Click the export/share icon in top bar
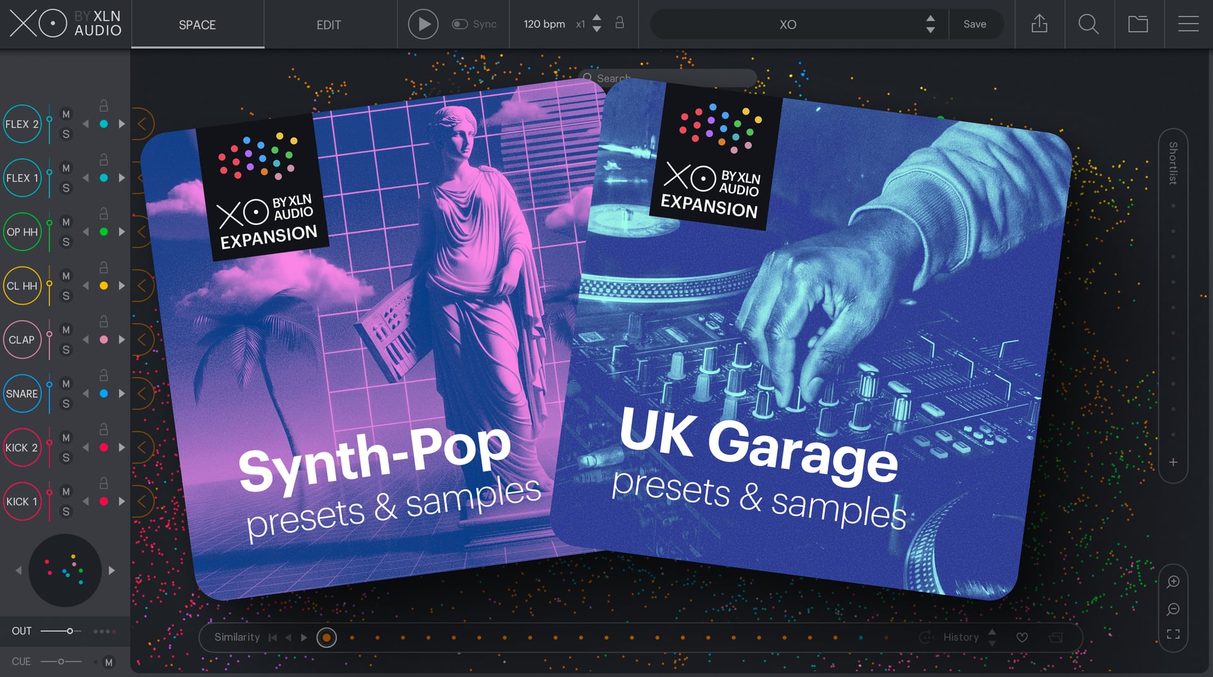 point(1039,24)
